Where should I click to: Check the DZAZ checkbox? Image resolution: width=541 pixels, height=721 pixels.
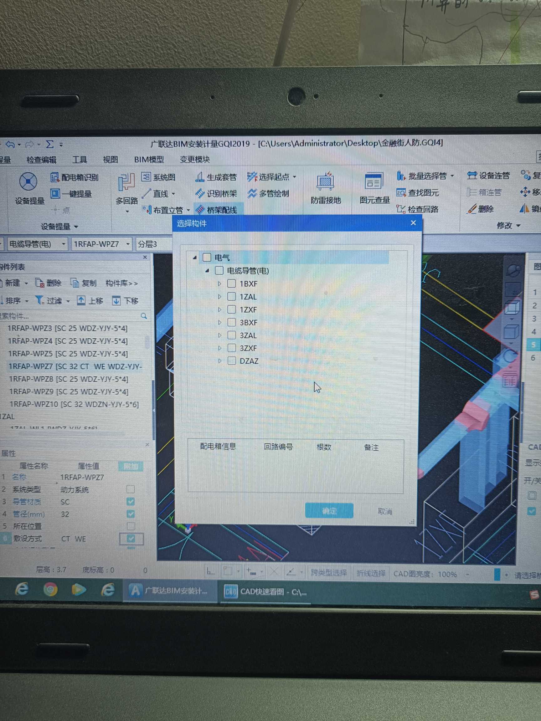[x=232, y=360]
